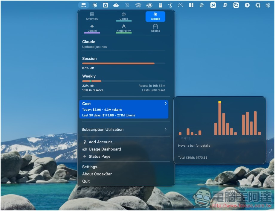This screenshot has height=211, width=275.
Task: Click the tallest yellow-tipped cost chart bar
Action: (x=220, y=118)
